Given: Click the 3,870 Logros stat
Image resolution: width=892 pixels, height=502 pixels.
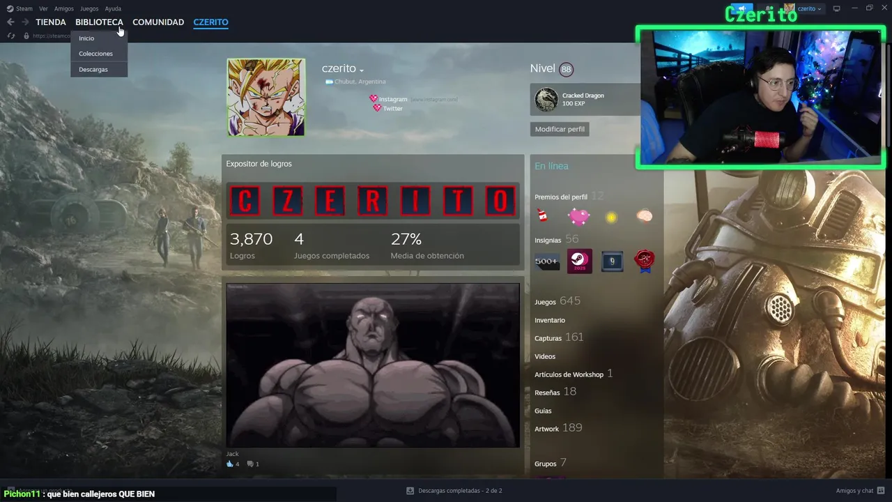Looking at the screenshot, I should coord(251,245).
